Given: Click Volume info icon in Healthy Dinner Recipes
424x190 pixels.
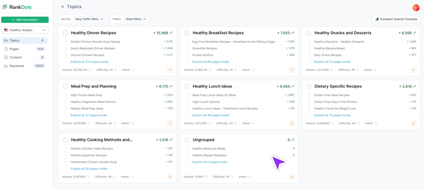Looking at the screenshot, I should pyautogui.click(x=90, y=70).
